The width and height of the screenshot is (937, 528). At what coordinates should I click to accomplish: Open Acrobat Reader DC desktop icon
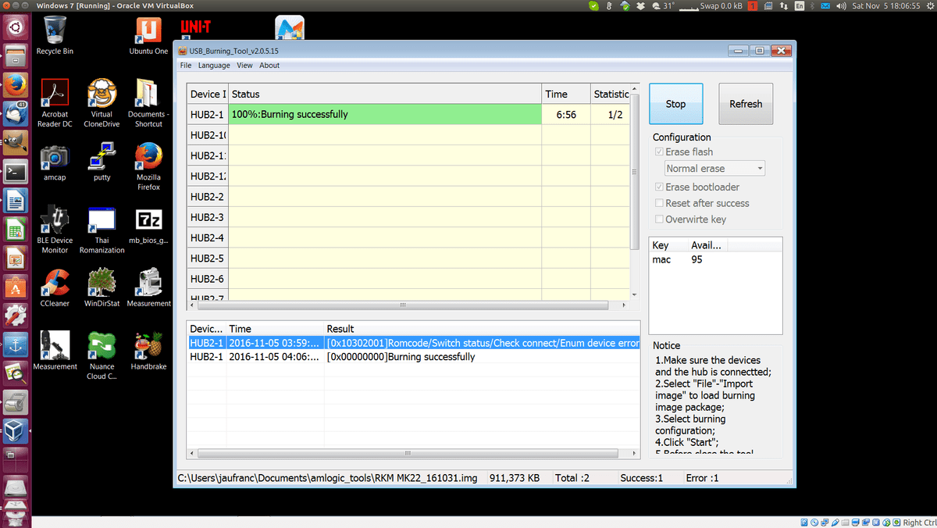point(55,94)
